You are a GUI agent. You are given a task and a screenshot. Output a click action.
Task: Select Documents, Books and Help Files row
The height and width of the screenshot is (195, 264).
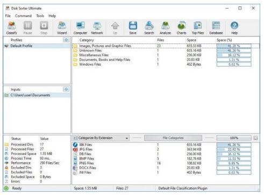[x=166, y=60]
